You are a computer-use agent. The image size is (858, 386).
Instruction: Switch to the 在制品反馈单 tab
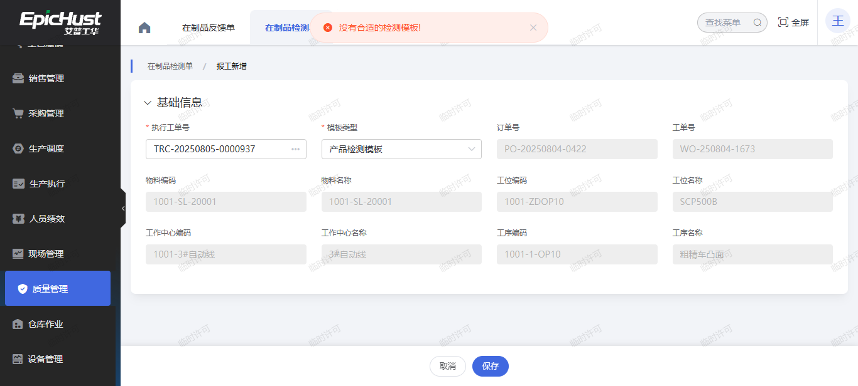coord(208,28)
